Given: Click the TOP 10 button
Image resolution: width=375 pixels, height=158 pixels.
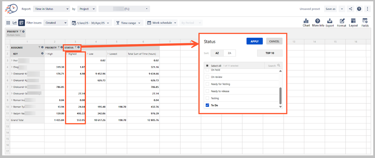Looking at the screenshot, I should pos(270,53).
